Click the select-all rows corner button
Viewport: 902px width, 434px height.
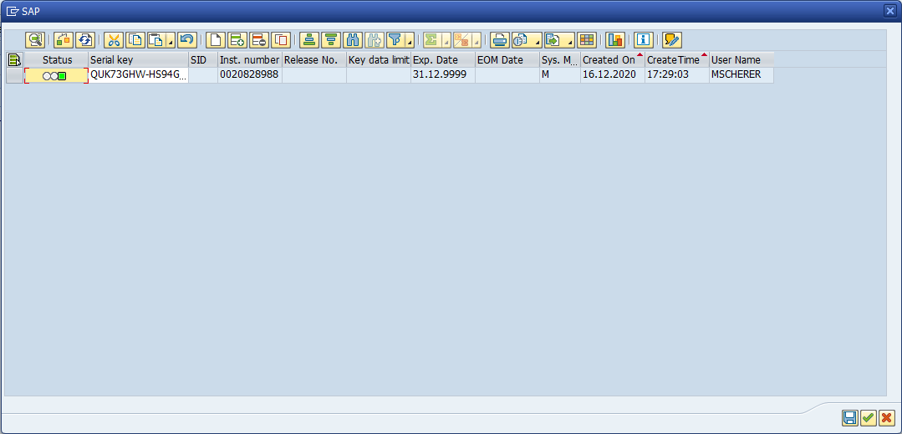pos(14,60)
